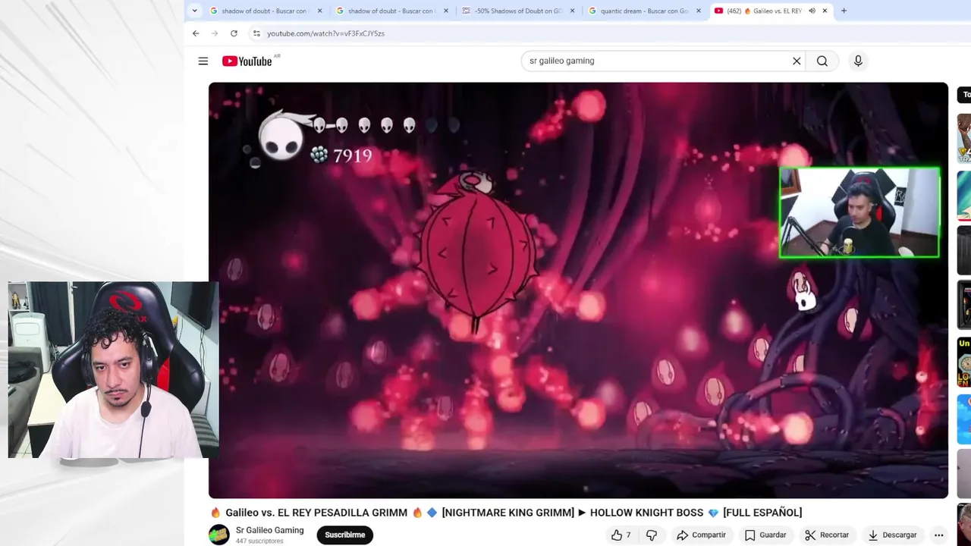Download video with Descargar
Screen dimensions: 971x546
[x=892, y=535]
